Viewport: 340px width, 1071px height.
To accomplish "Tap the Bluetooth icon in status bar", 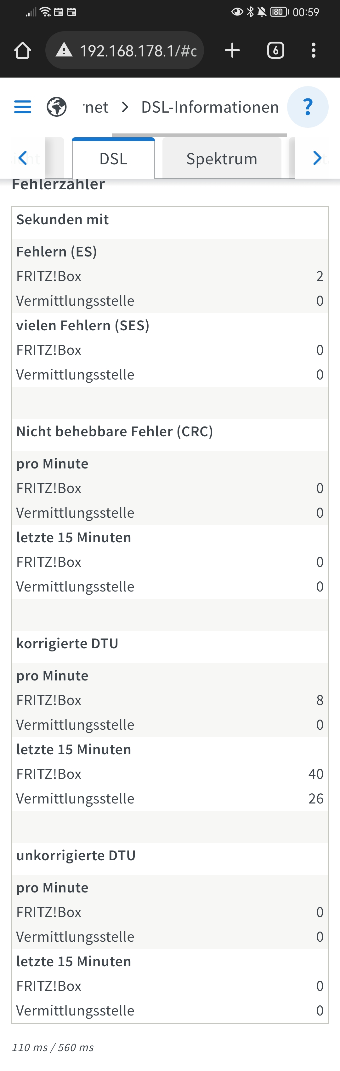I will (250, 12).
